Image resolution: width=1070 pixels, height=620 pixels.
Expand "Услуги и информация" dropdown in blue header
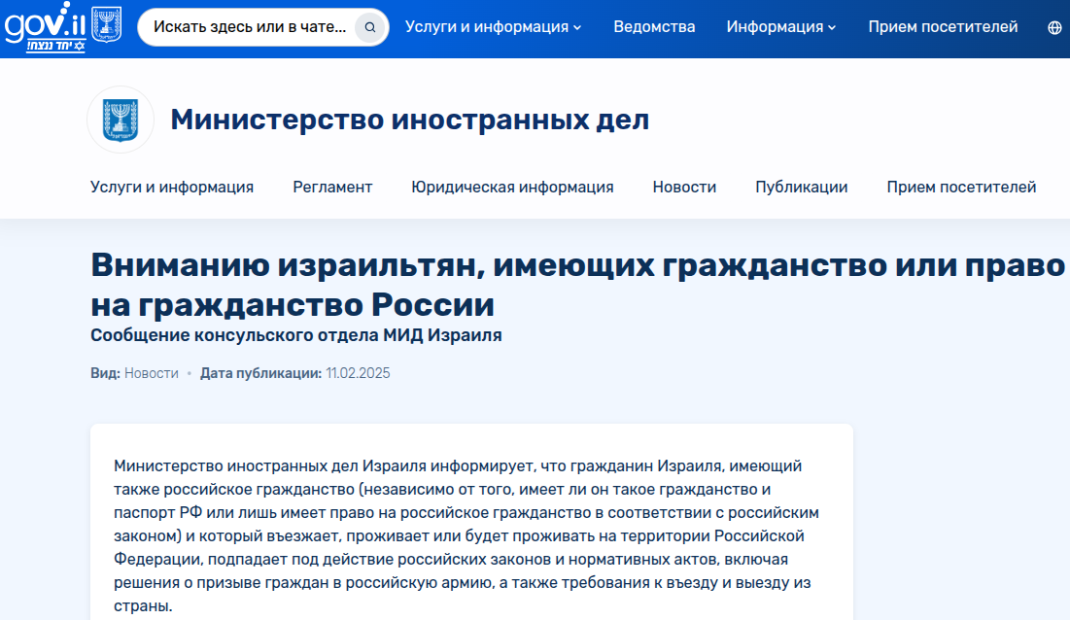(493, 27)
